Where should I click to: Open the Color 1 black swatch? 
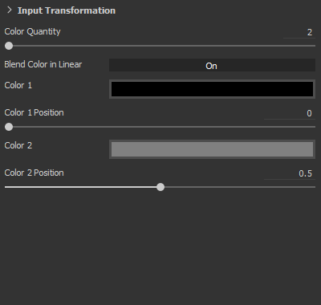pos(212,89)
